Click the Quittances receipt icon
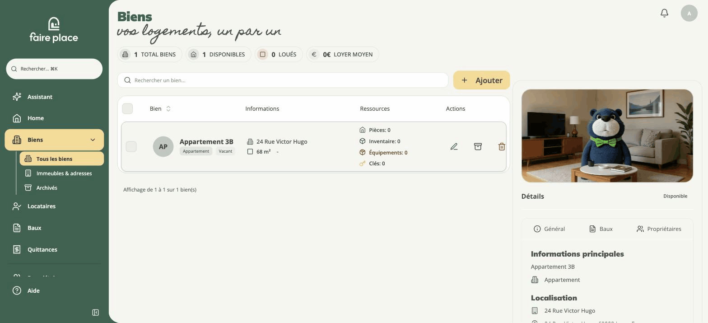708x323 pixels. tap(17, 249)
